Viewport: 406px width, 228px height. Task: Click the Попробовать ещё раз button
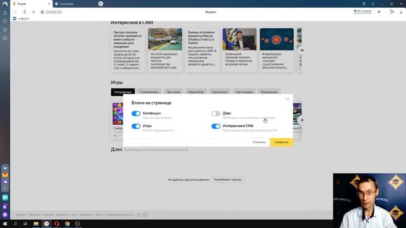[228, 179]
